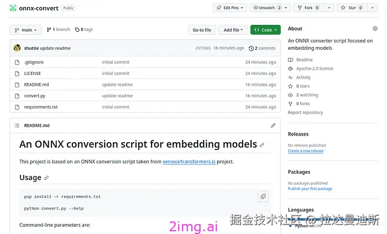The width and height of the screenshot is (387, 234).
Task: View the 0 forks link
Action: (x=303, y=103)
